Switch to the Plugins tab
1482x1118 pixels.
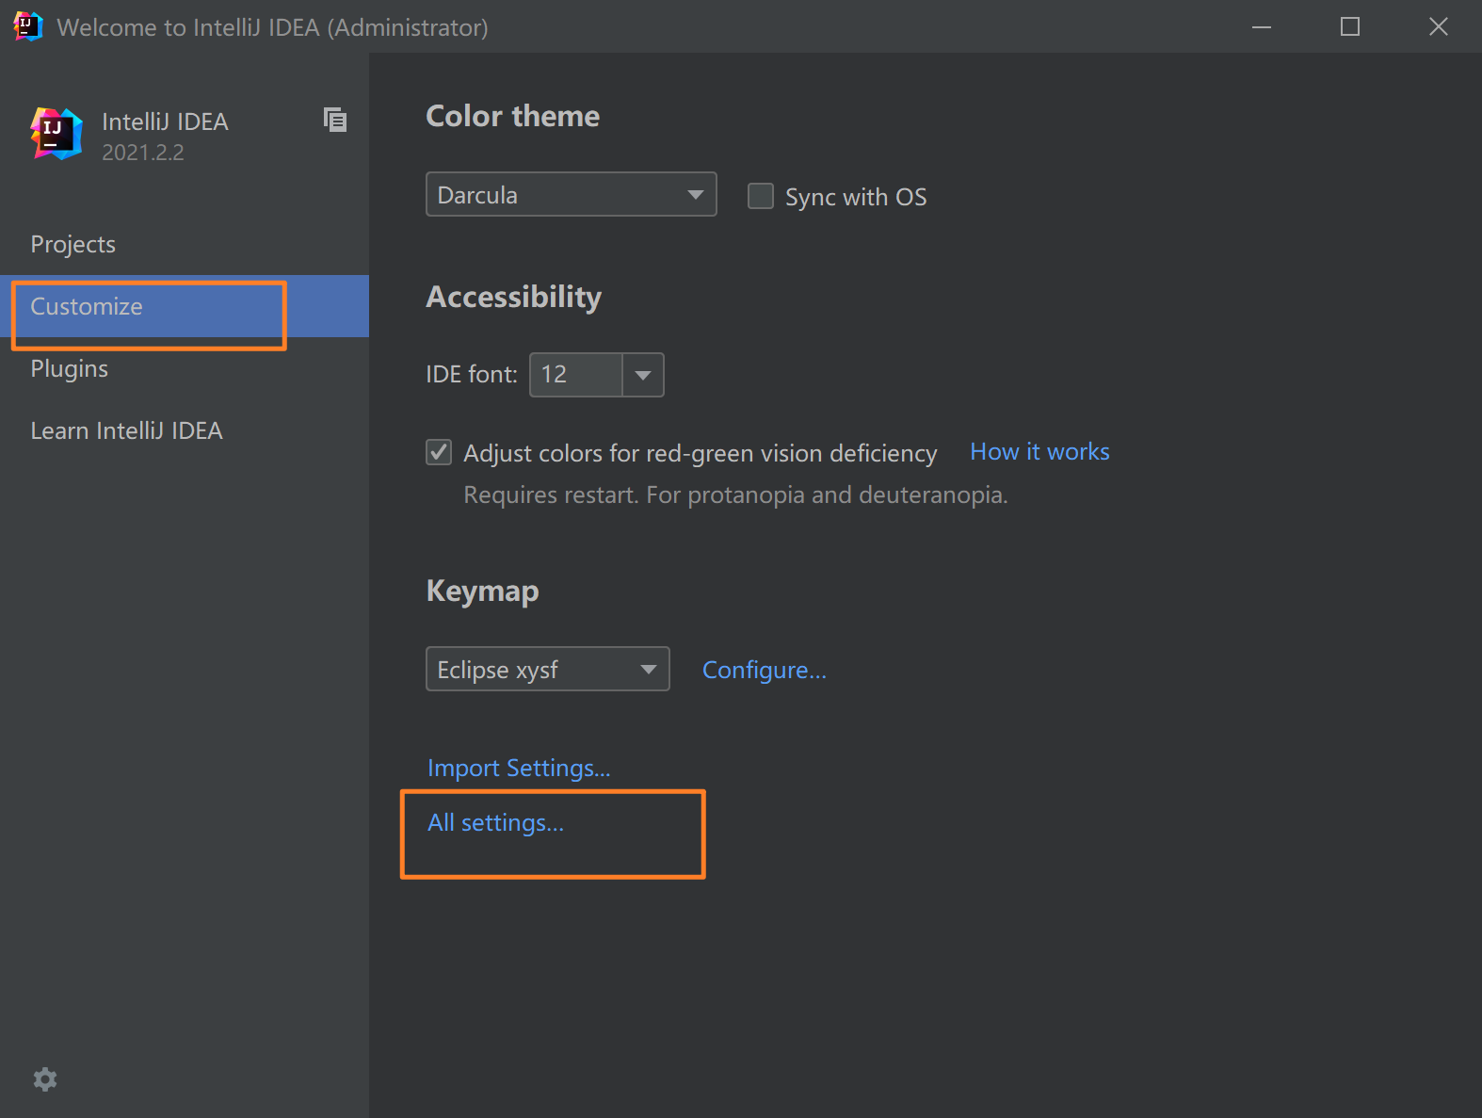(185, 368)
